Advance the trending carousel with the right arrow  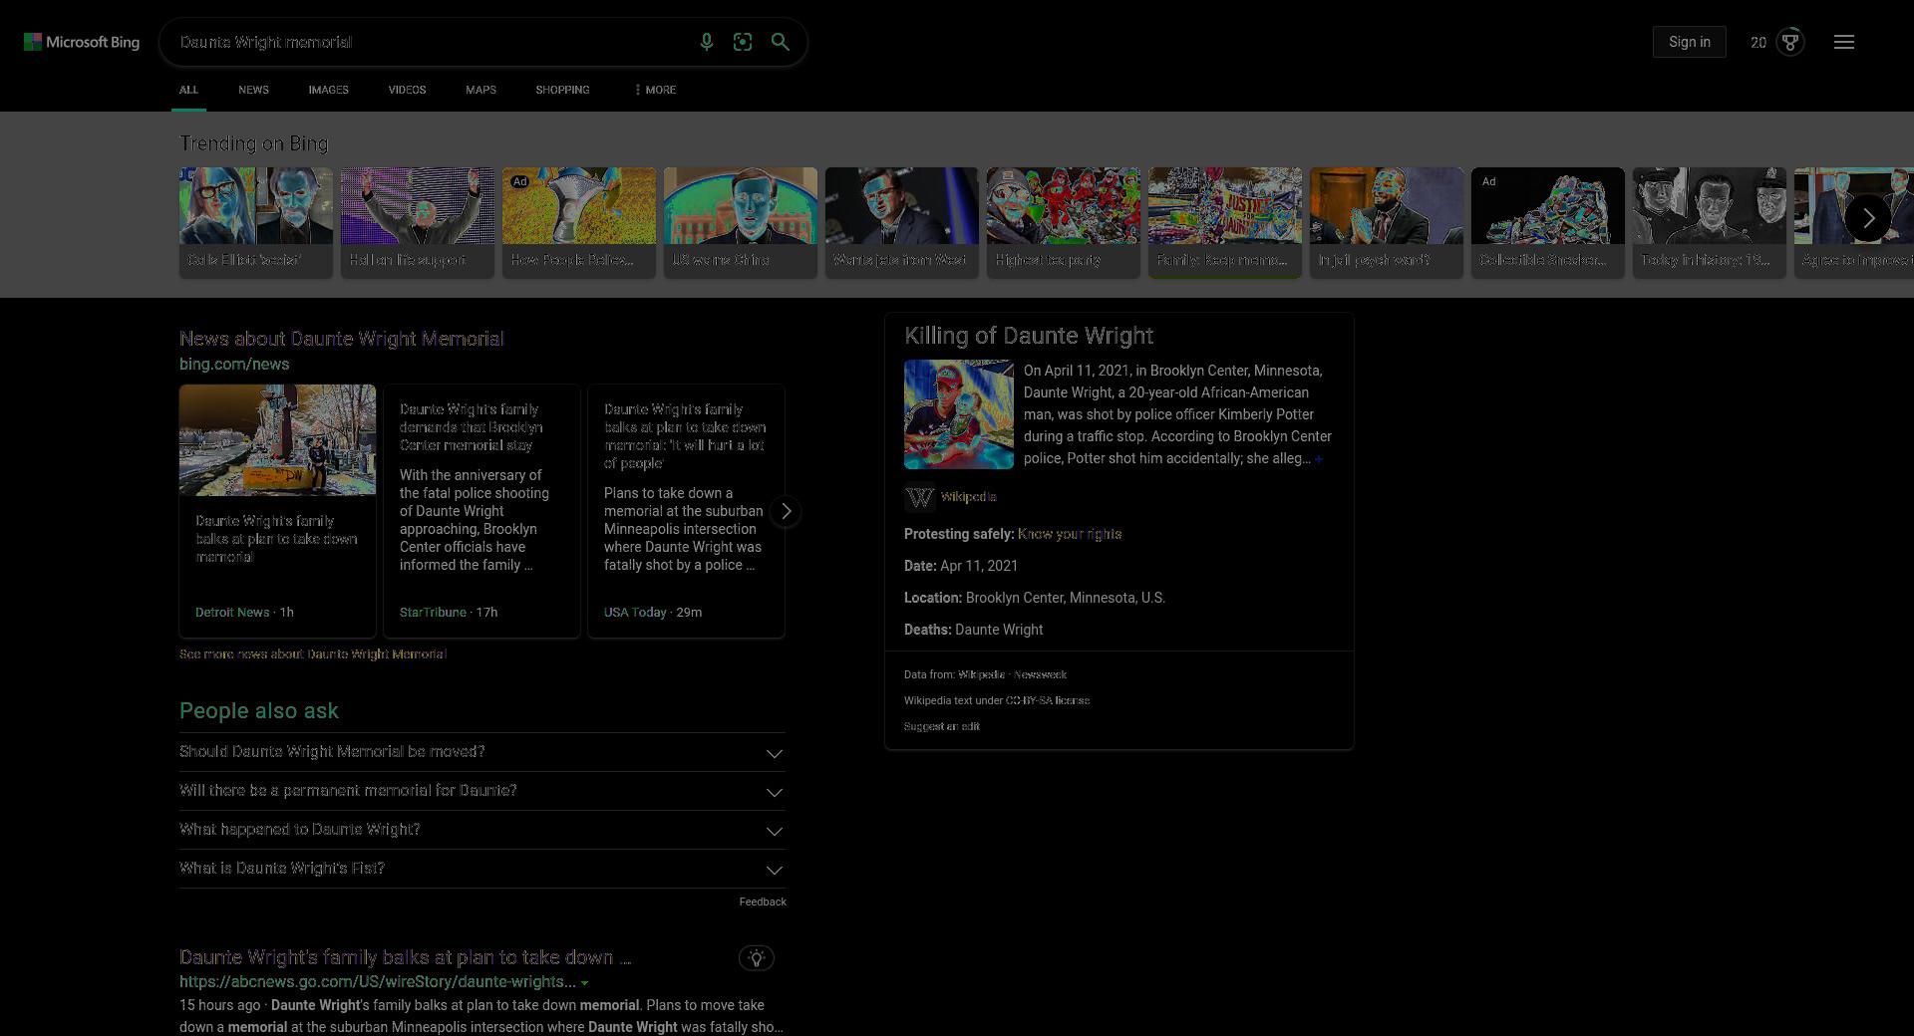(1868, 218)
